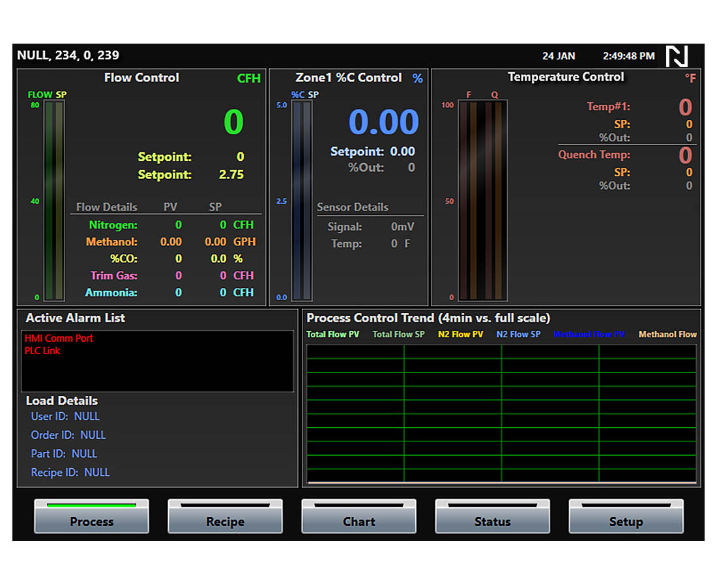The image size is (717, 586).
Task: Click the CFH units label in Flow Control
Action: click(x=248, y=79)
